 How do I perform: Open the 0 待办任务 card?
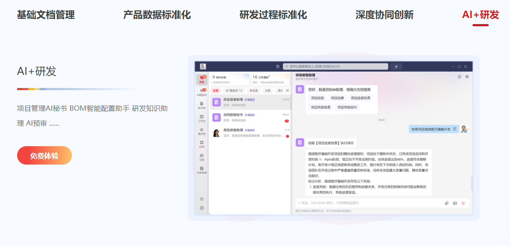pyautogui.click(x=230, y=80)
